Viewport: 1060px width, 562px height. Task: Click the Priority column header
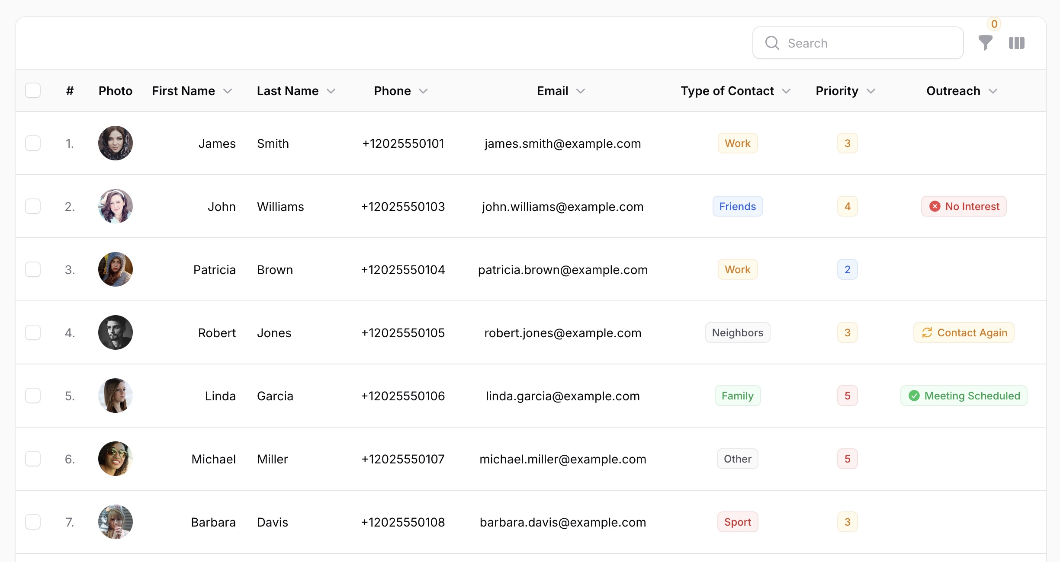pyautogui.click(x=836, y=91)
